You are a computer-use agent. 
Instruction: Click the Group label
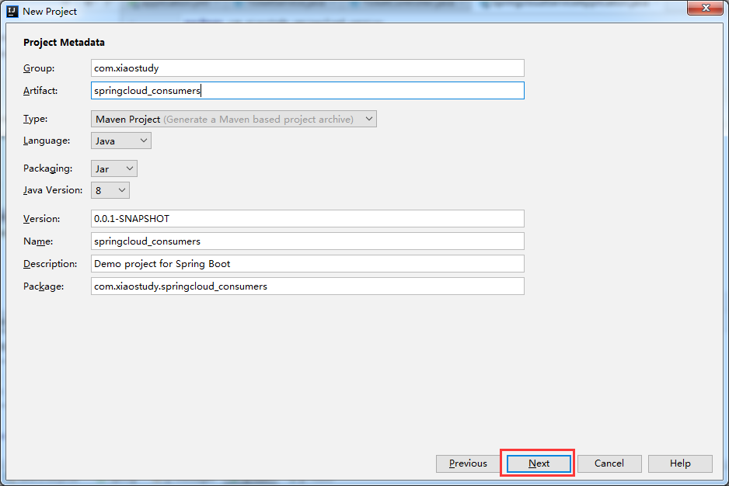pos(39,68)
